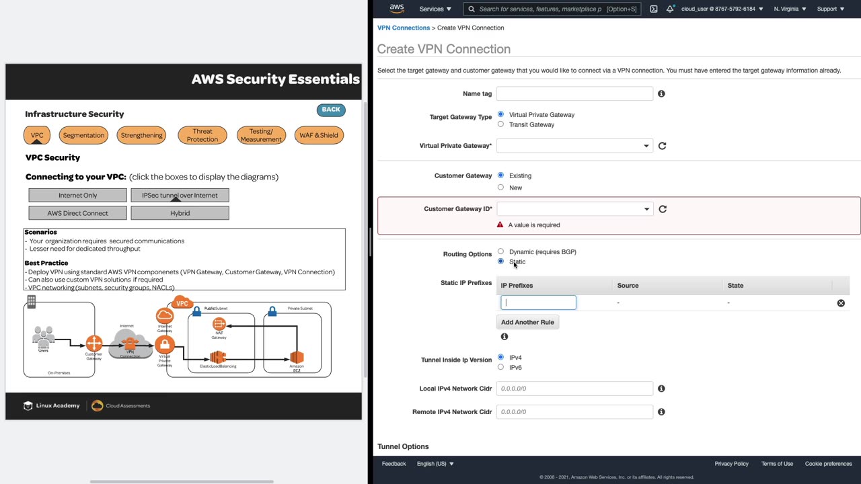Choose New customer gateway option
This screenshot has width=861, height=484.
click(500, 188)
